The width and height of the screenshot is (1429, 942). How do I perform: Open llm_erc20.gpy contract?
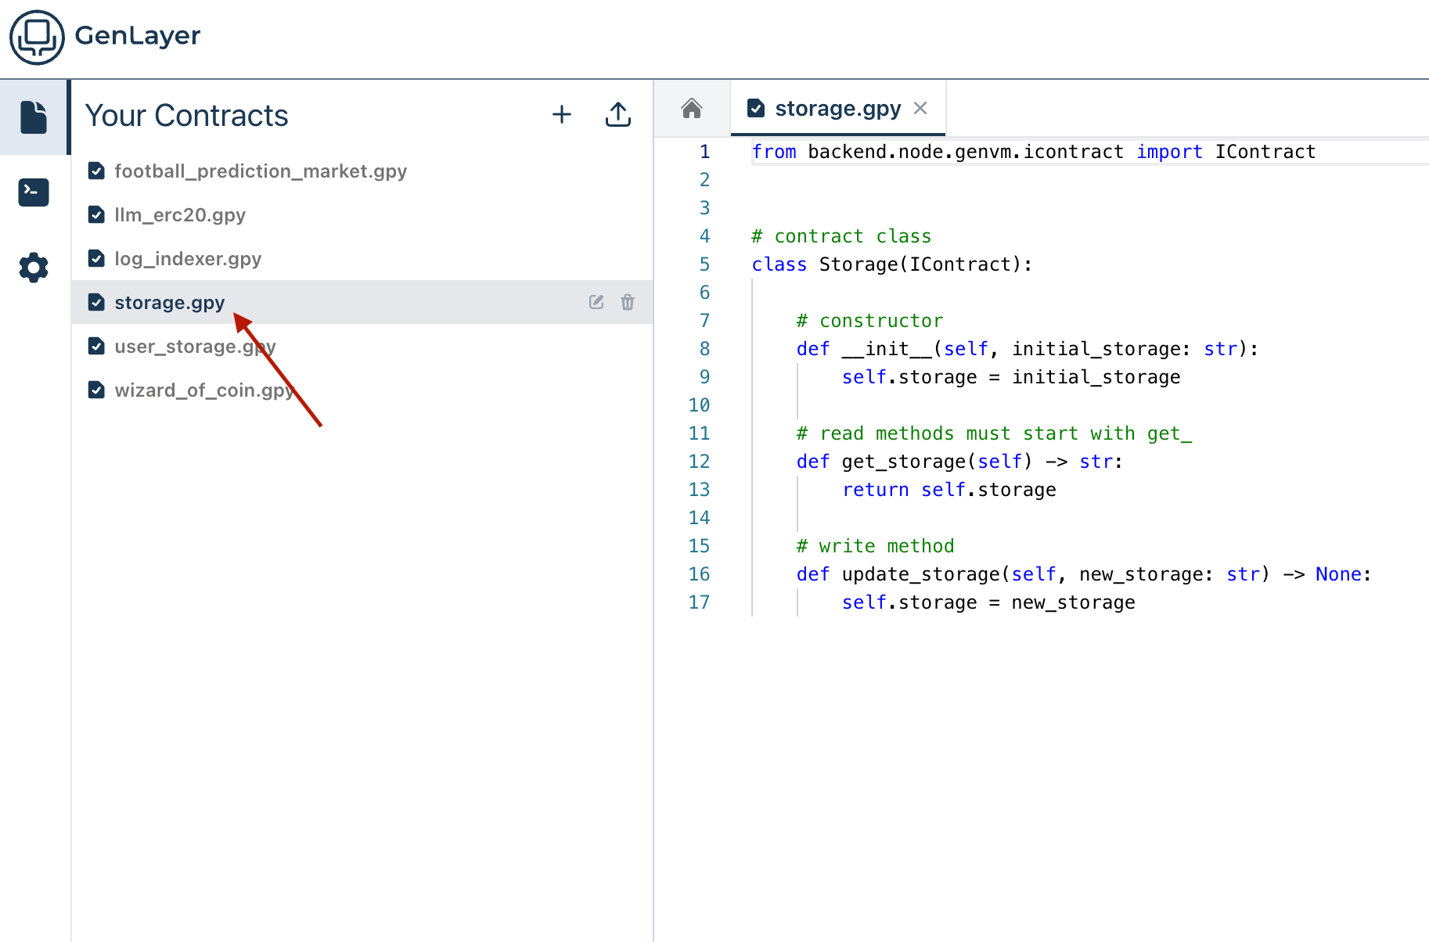[179, 215]
